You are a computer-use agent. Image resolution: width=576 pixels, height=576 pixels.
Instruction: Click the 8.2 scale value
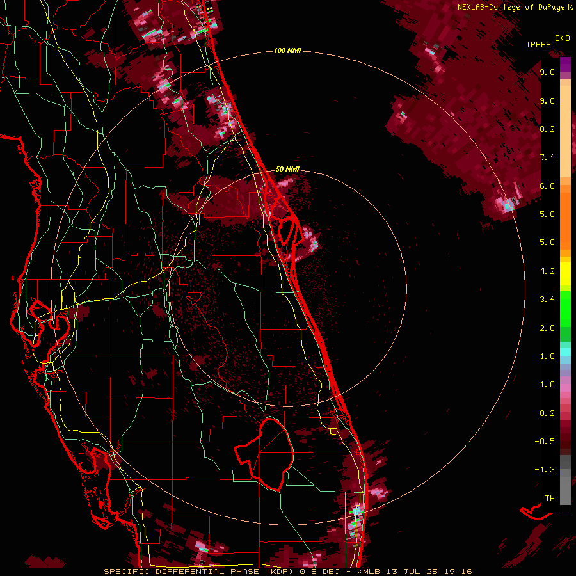pyautogui.click(x=547, y=129)
